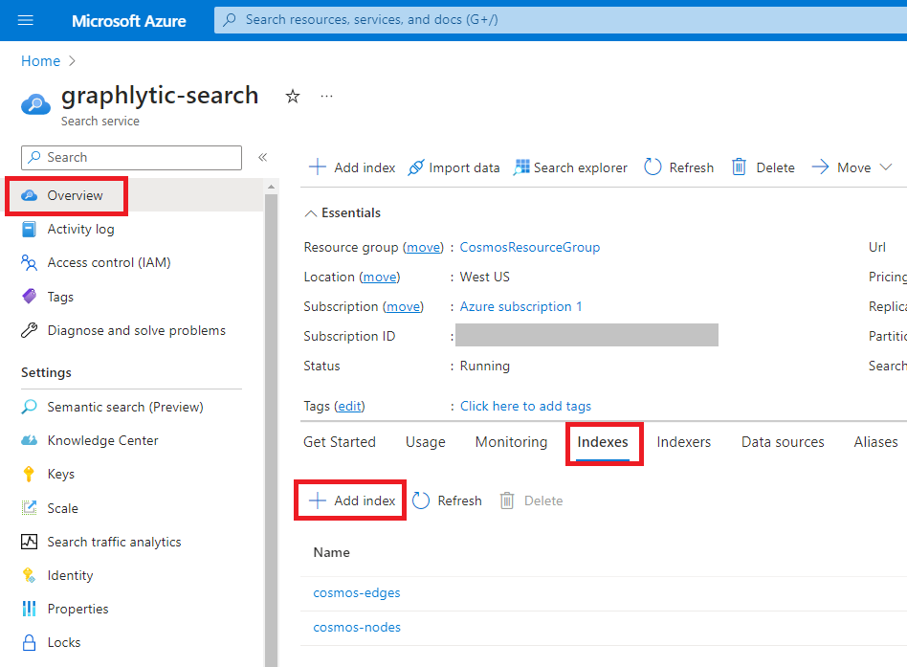Switch to the Indexers tab
907x667 pixels.
(683, 442)
